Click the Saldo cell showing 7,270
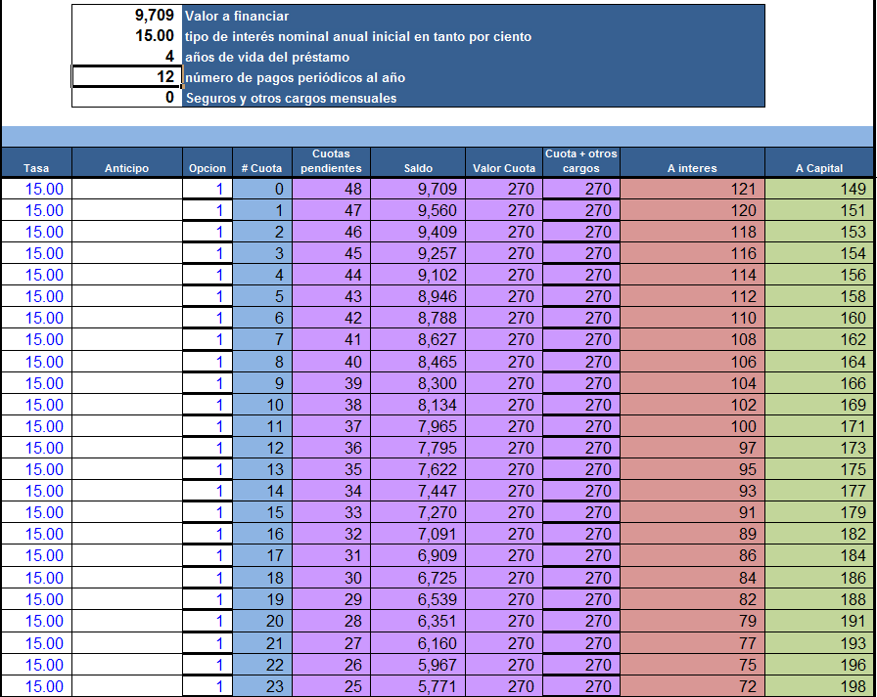 pos(418,512)
